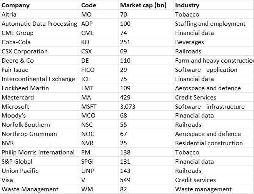Select the FICO code cell
This screenshot has height=194, width=254.
coord(88,70)
